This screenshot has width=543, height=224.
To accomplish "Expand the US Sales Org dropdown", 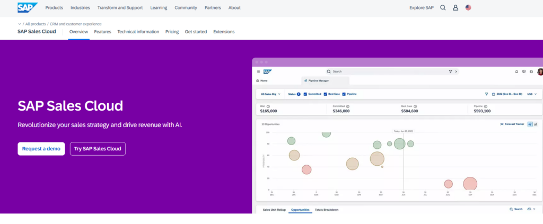I will (x=270, y=94).
